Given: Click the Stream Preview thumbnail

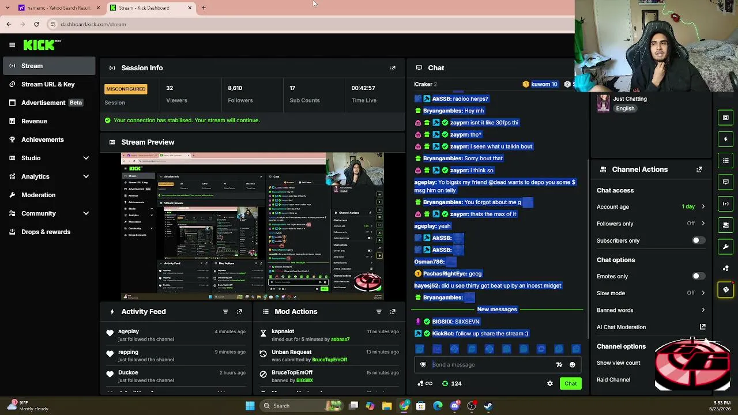Looking at the screenshot, I should tap(252, 227).
